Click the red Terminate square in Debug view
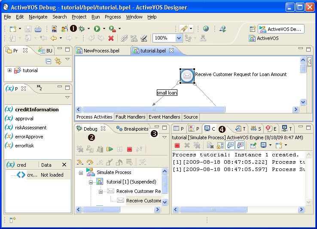The image size is (317, 229). tap(129, 149)
